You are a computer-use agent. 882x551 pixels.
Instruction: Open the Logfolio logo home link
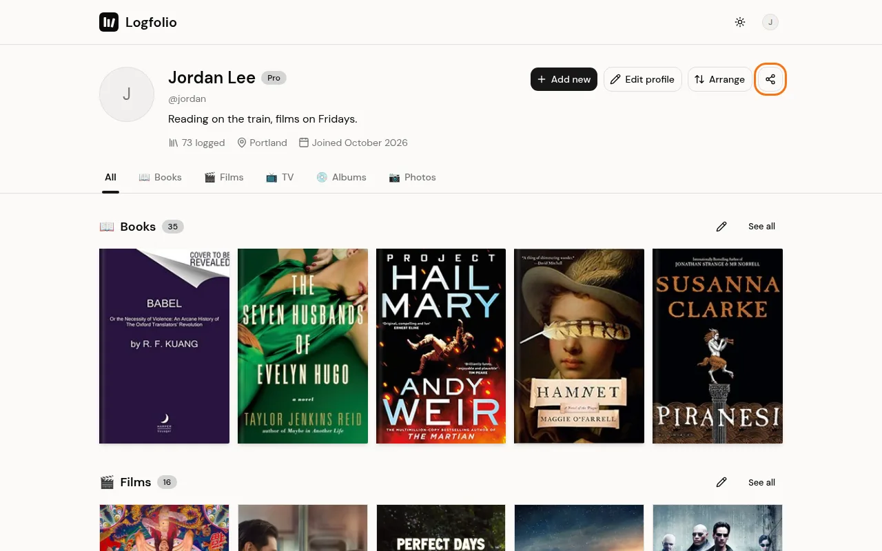pos(138,23)
